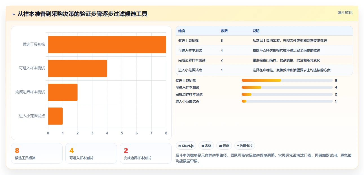Screen dimensions: 364x175
Task: Click the lightning icon beside the title
Action: (13, 14)
